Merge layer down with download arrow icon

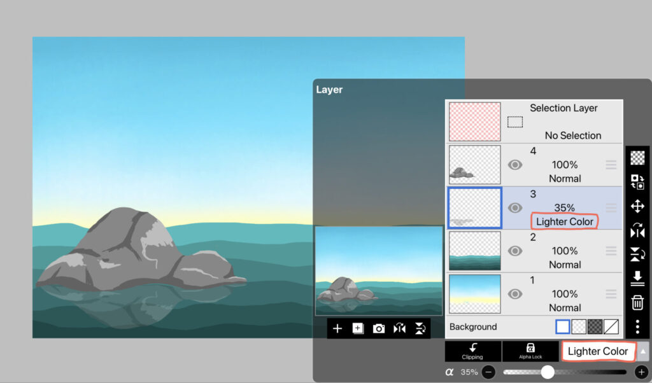637,279
